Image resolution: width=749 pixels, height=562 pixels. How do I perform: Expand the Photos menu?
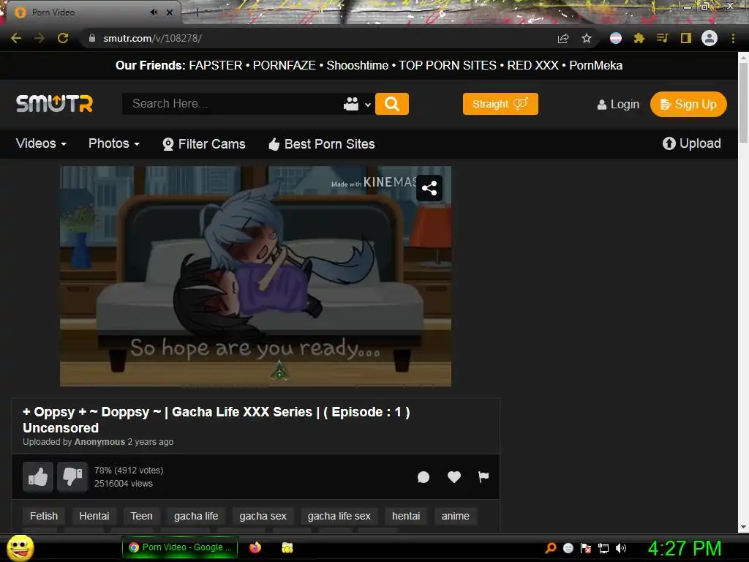pyautogui.click(x=113, y=143)
